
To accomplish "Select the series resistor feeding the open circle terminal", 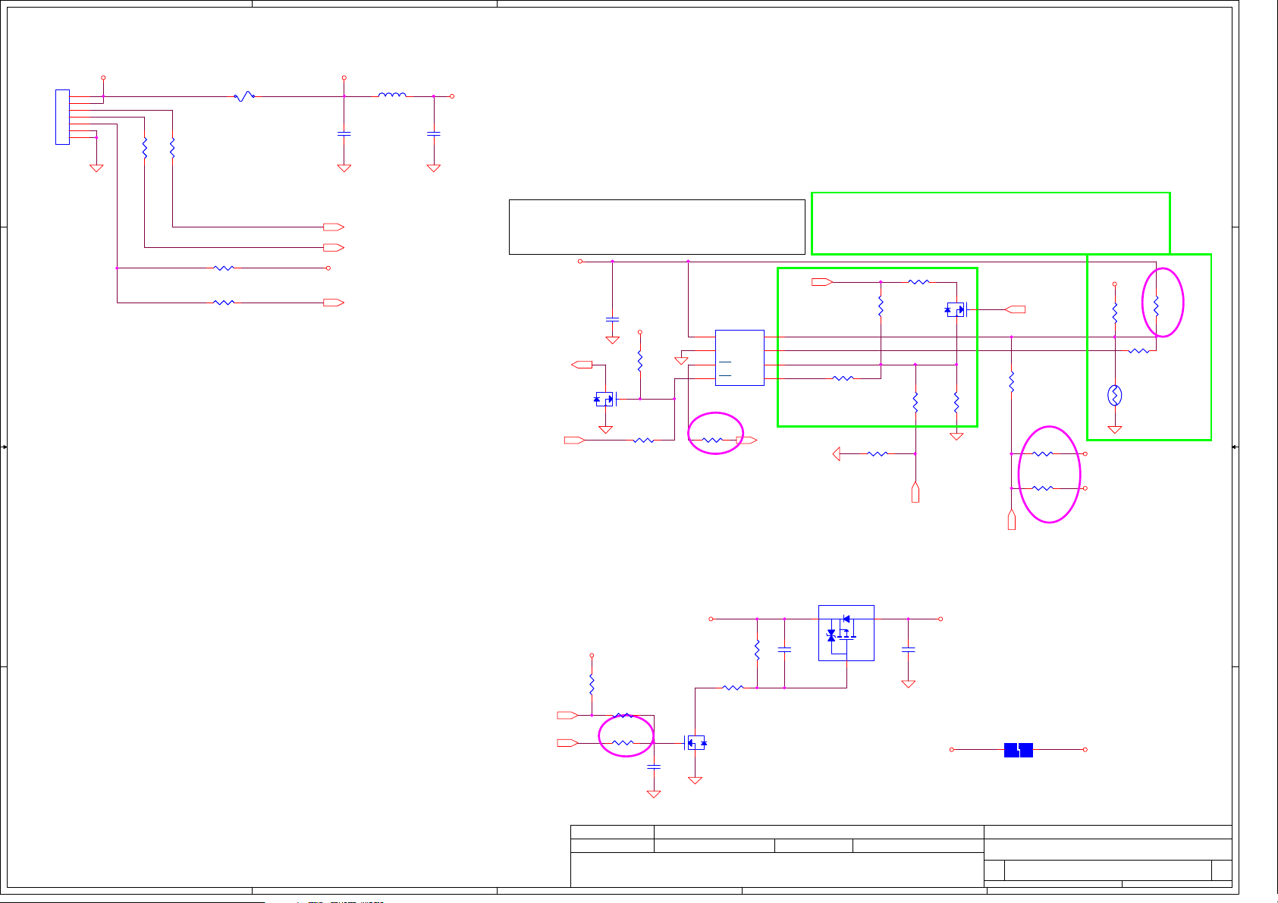I will click(x=224, y=268).
